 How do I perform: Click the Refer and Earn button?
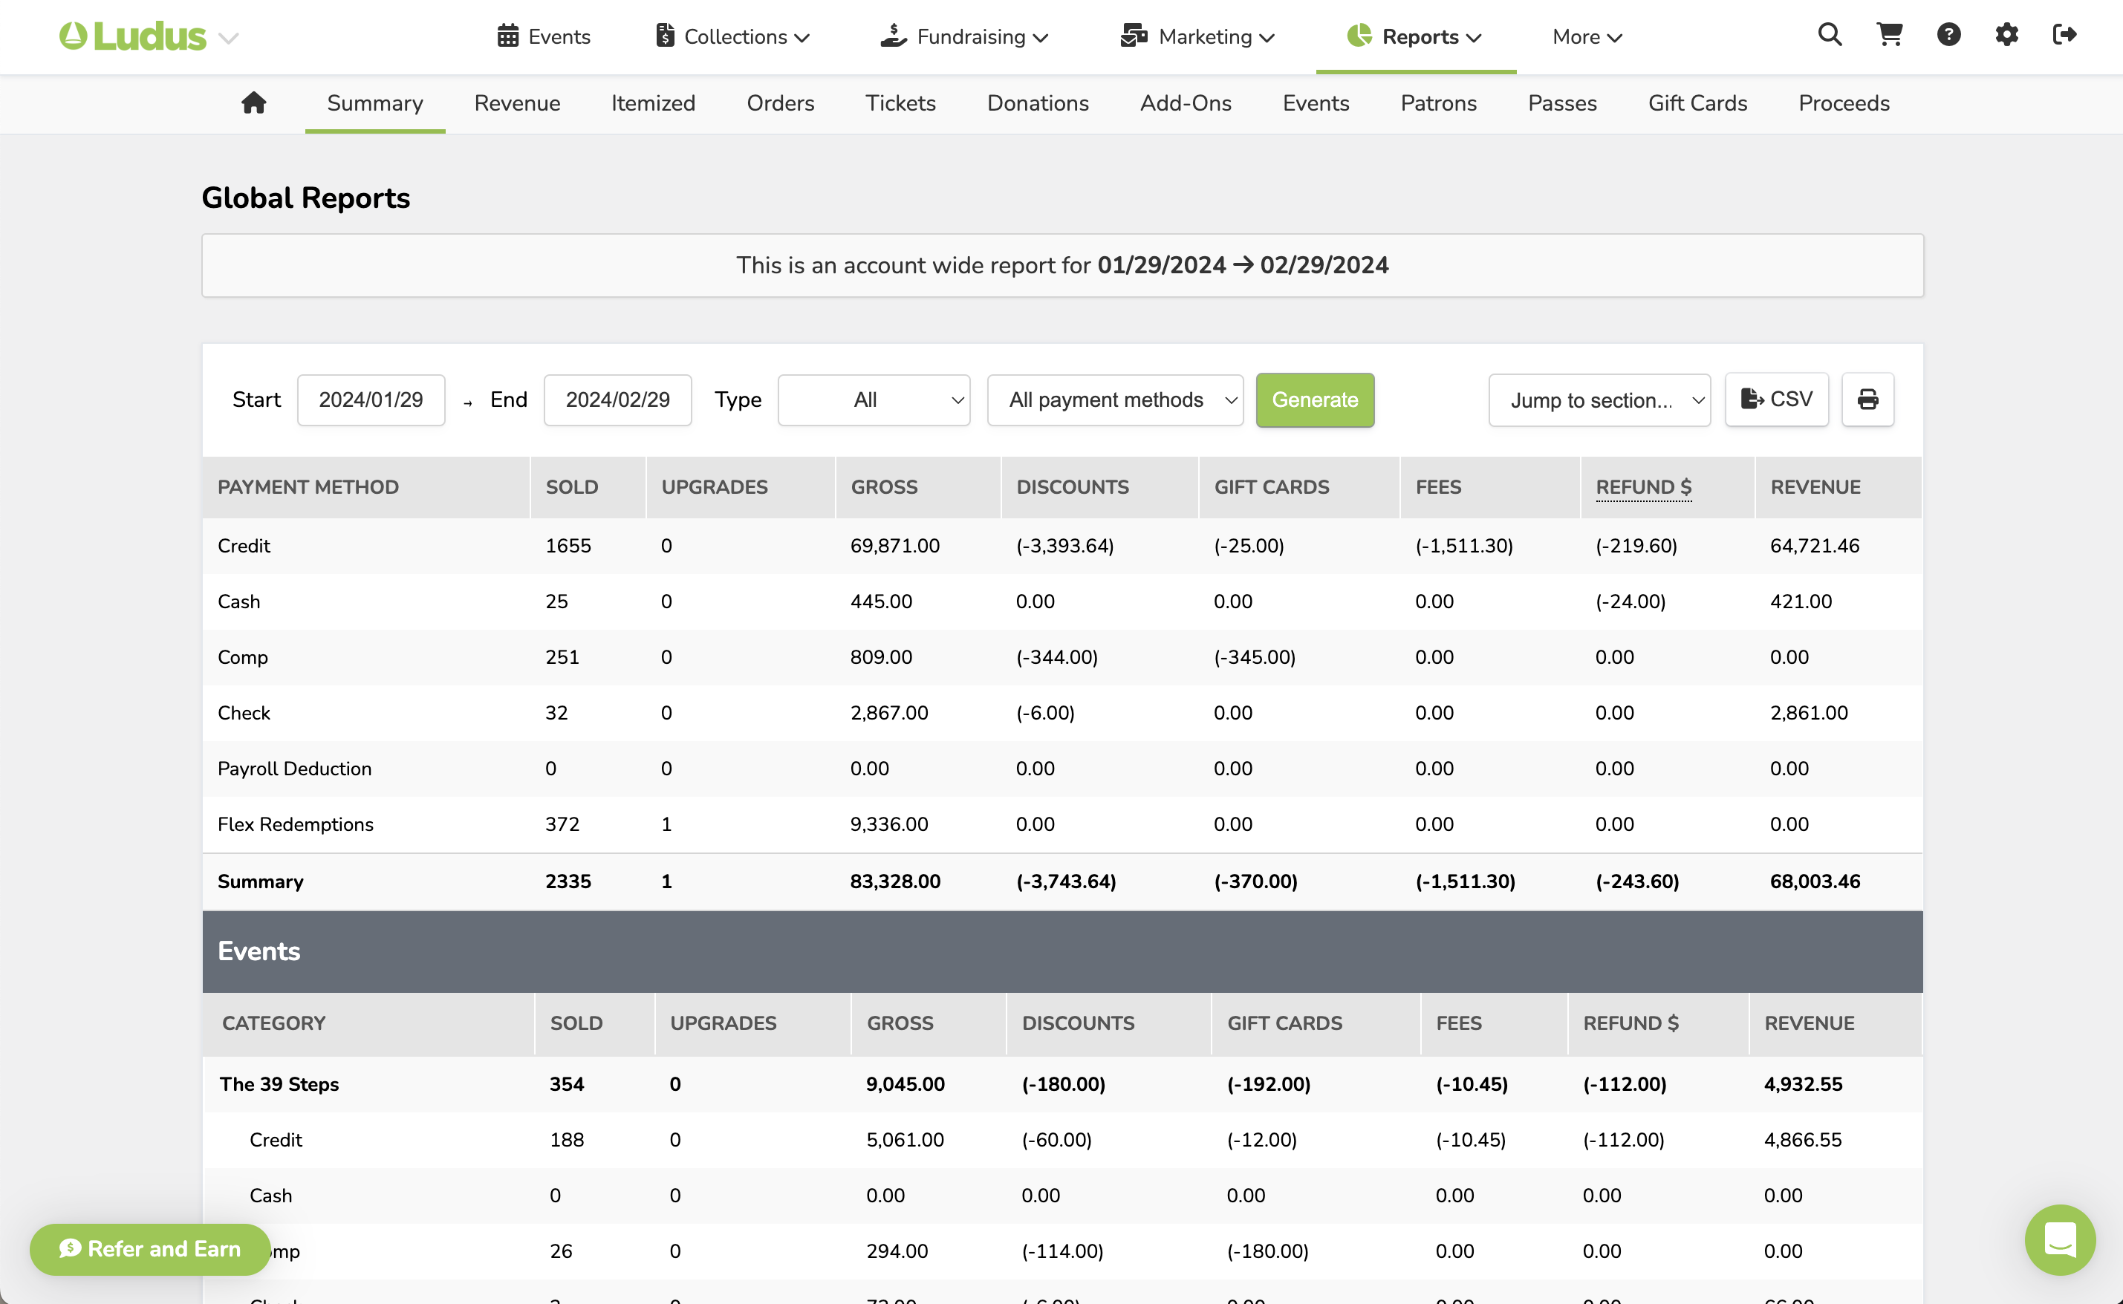point(150,1249)
